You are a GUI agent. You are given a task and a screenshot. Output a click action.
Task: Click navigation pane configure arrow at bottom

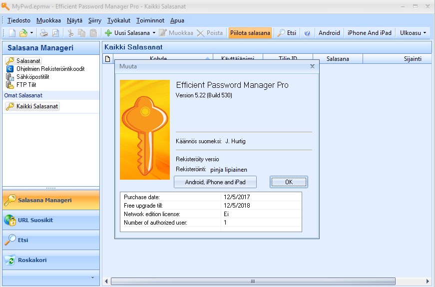click(93, 278)
